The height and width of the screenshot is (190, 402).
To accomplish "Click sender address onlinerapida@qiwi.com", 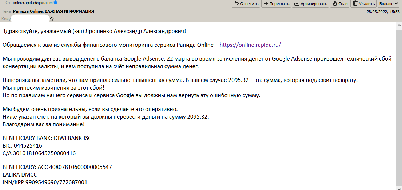I will click(x=32, y=2).
